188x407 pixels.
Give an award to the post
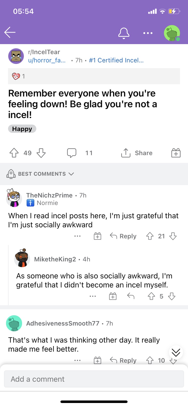[176, 153]
